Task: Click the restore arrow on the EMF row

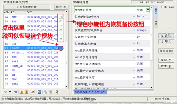Action: [x=60, y=17]
